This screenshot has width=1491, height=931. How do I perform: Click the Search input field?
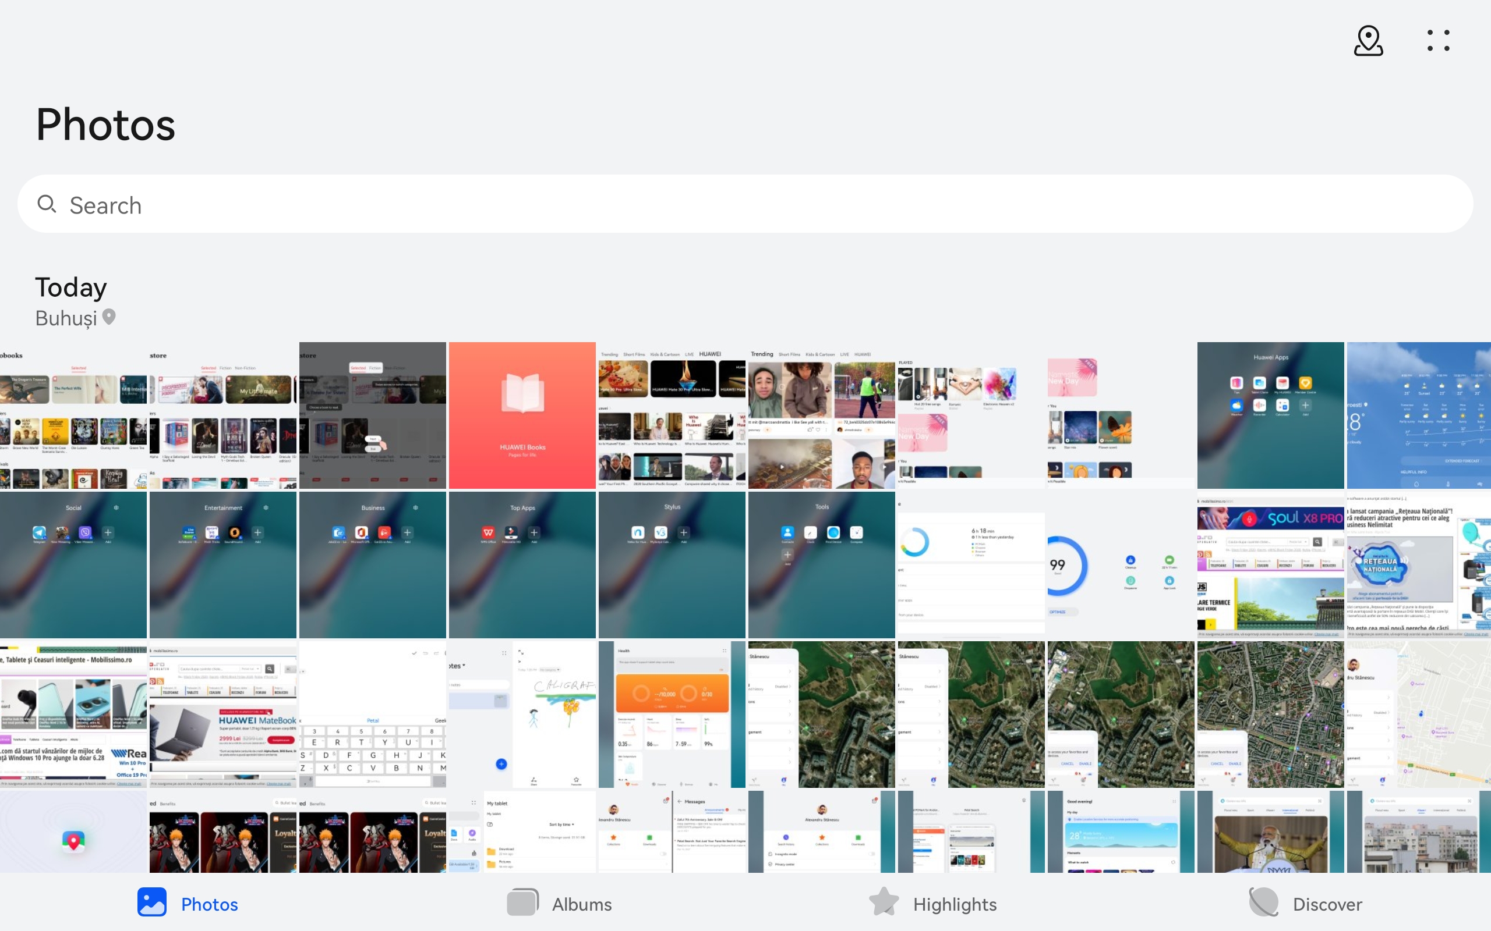point(745,204)
